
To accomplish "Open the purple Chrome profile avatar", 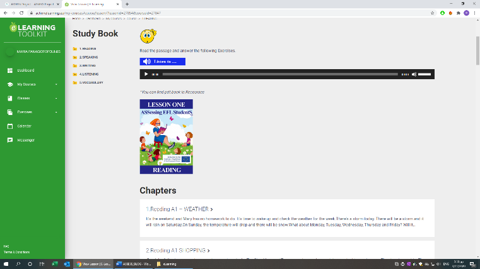I will 467,13.
